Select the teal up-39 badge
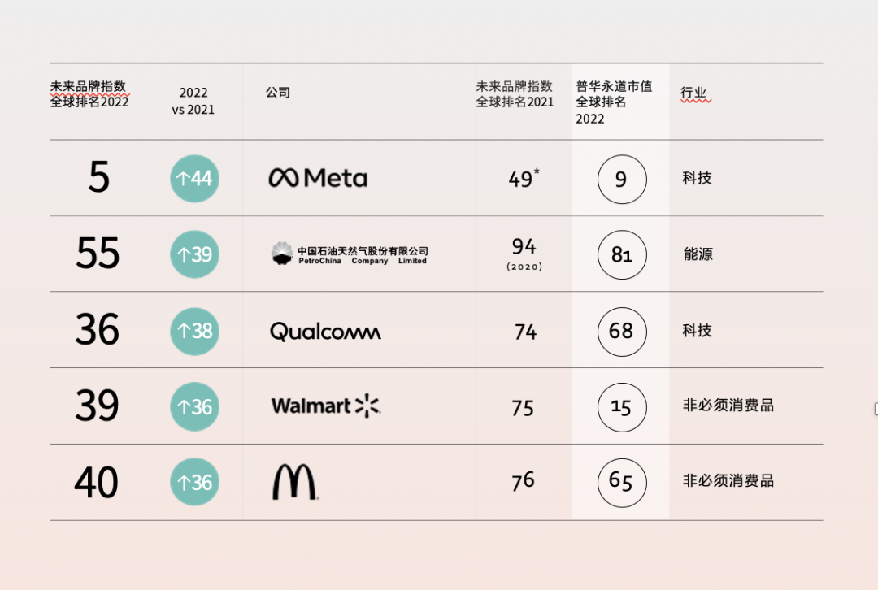Screen dimensions: 878x590 pos(194,254)
